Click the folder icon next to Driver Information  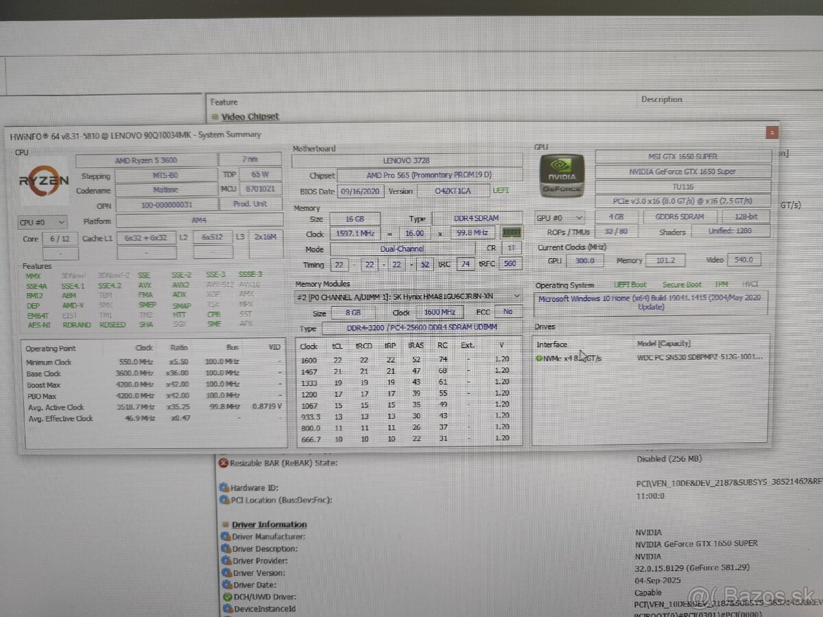click(x=224, y=524)
